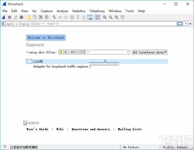194x150 pixels.
Task: Select Adapter for loopback traffic capture
Action: (61, 66)
